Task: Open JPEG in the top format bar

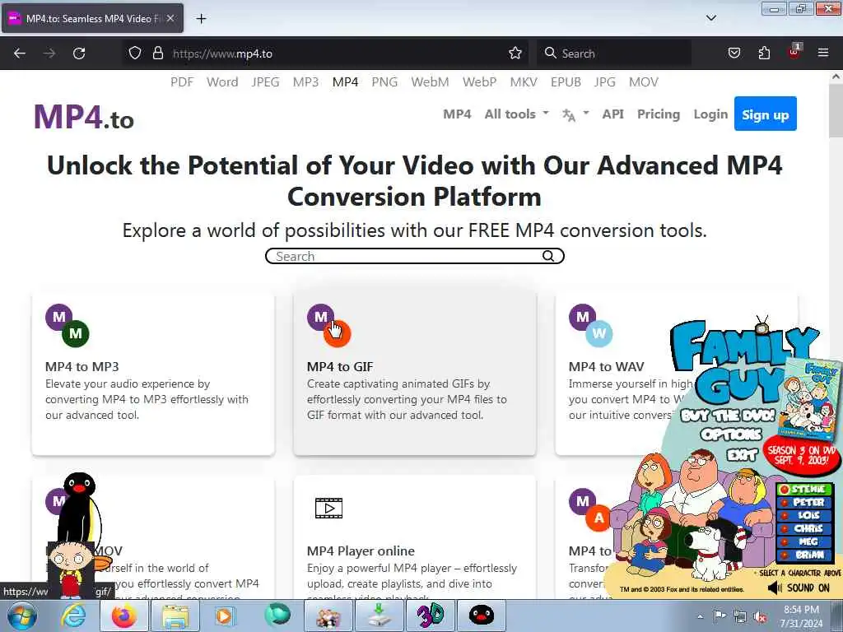Action: (266, 82)
